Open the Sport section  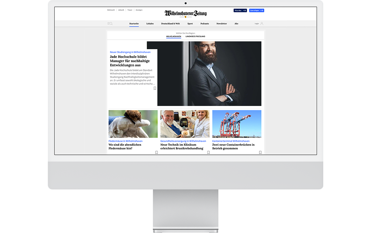[190, 24]
